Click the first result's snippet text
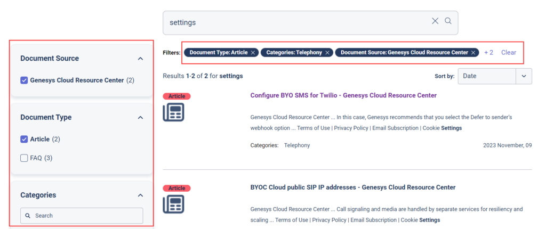 [381, 123]
